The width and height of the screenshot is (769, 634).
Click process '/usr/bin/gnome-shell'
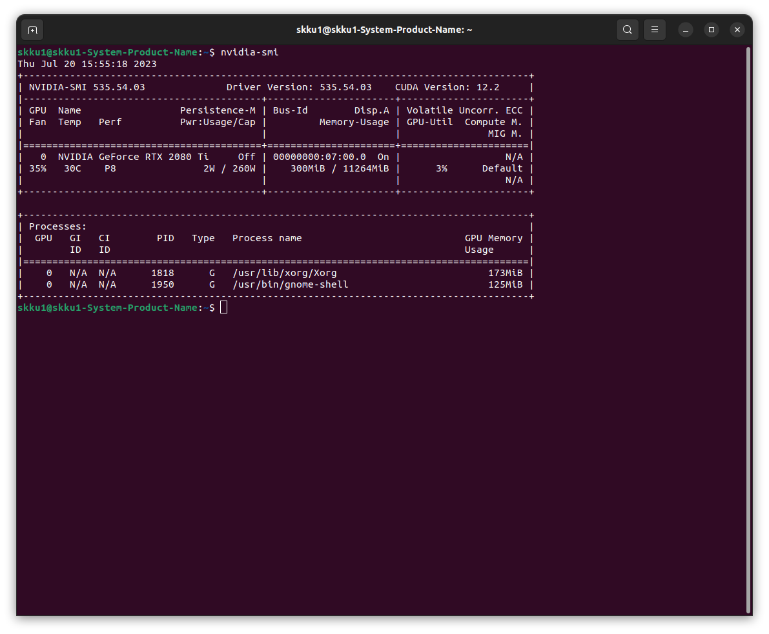coord(291,284)
